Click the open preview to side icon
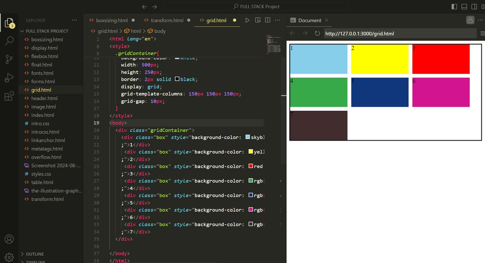 [x=257, y=20]
